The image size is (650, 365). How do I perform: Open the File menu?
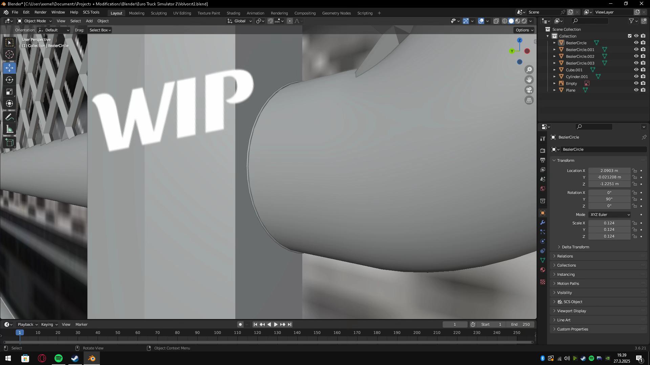tap(15, 12)
